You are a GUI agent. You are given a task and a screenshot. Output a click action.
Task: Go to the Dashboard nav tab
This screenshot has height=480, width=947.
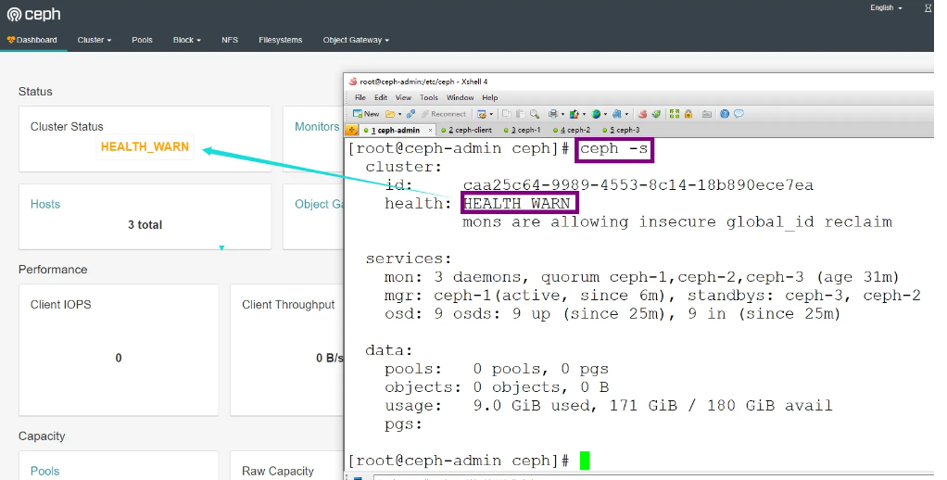32,40
